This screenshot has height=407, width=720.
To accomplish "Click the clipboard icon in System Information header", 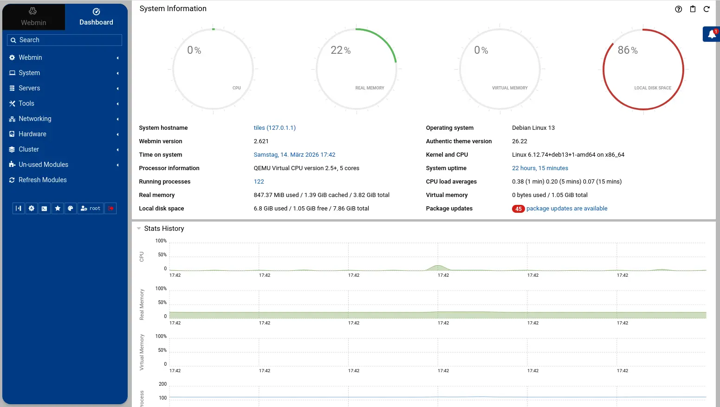I will [693, 9].
